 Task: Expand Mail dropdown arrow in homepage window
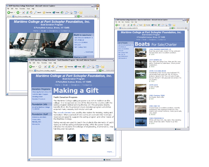coord(69,12)
